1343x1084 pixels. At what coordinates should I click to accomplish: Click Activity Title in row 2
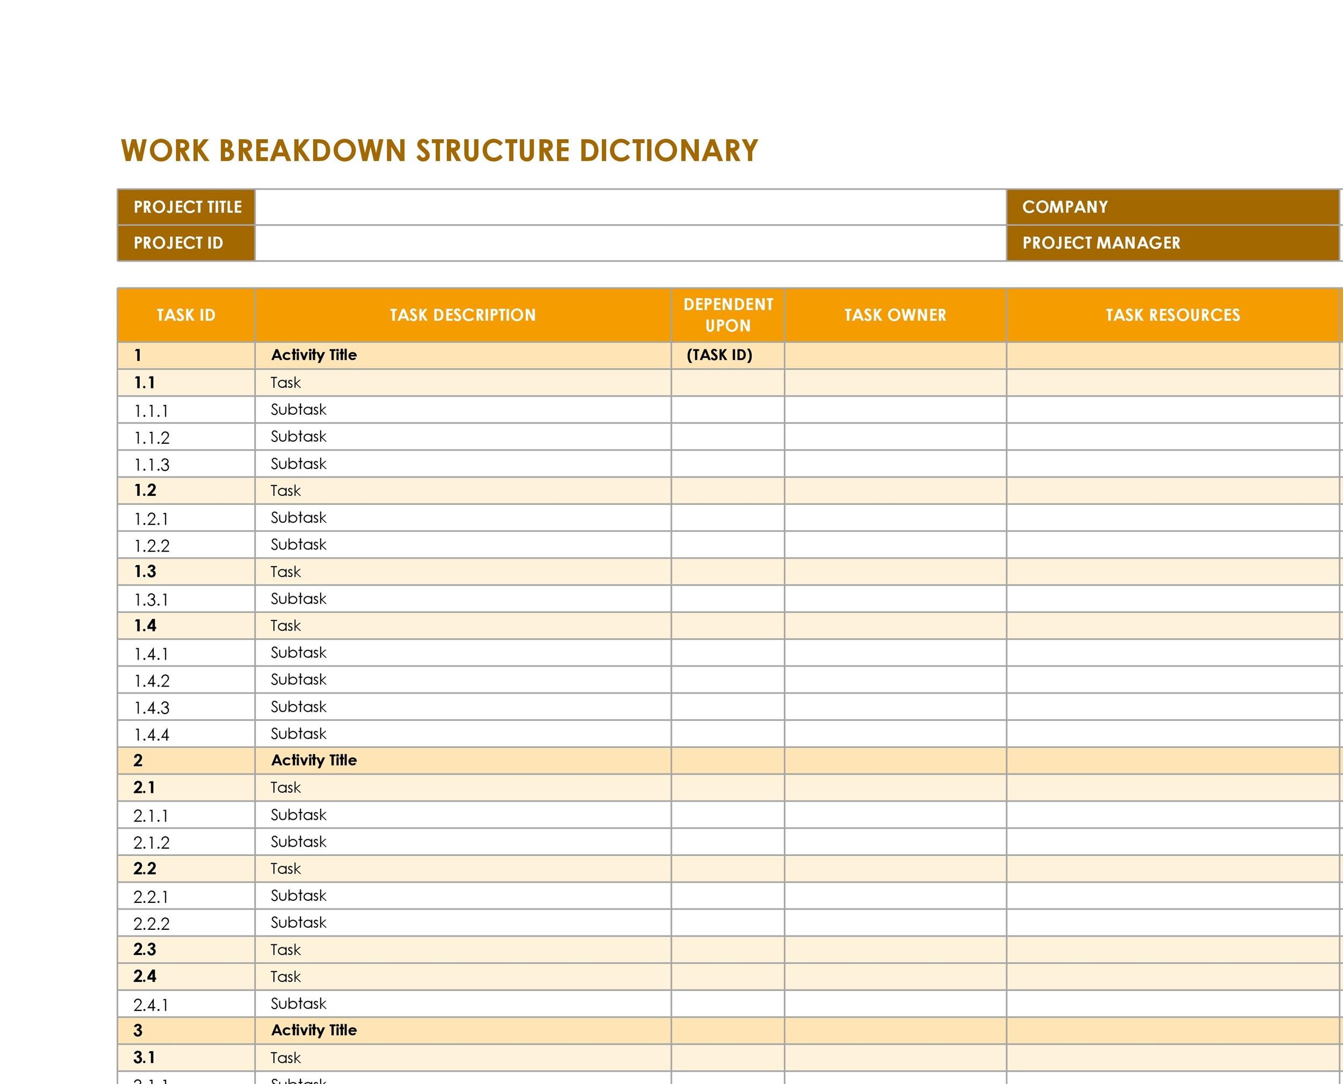click(314, 760)
